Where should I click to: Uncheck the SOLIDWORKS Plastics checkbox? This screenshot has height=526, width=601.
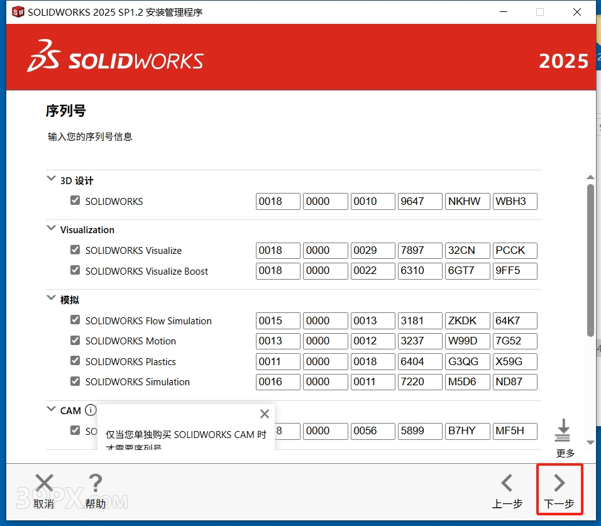tap(75, 361)
